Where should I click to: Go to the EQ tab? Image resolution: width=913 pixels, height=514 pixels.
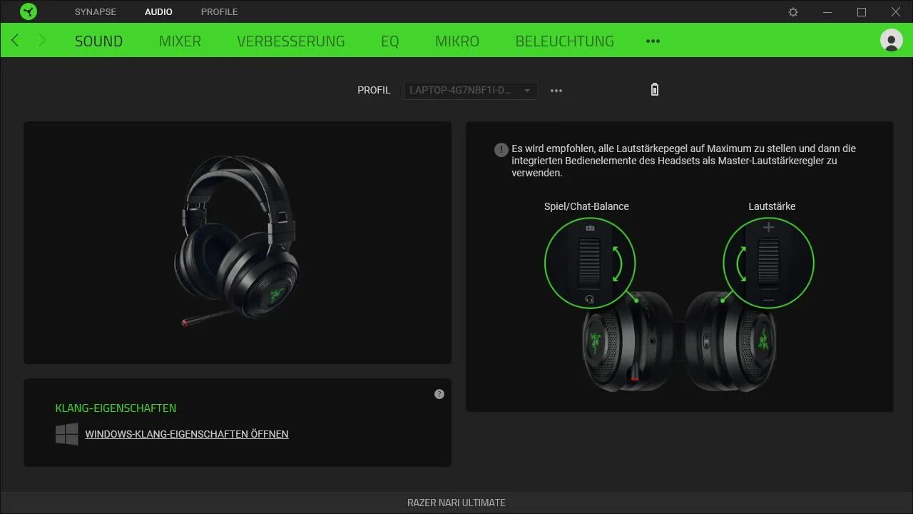tap(390, 41)
